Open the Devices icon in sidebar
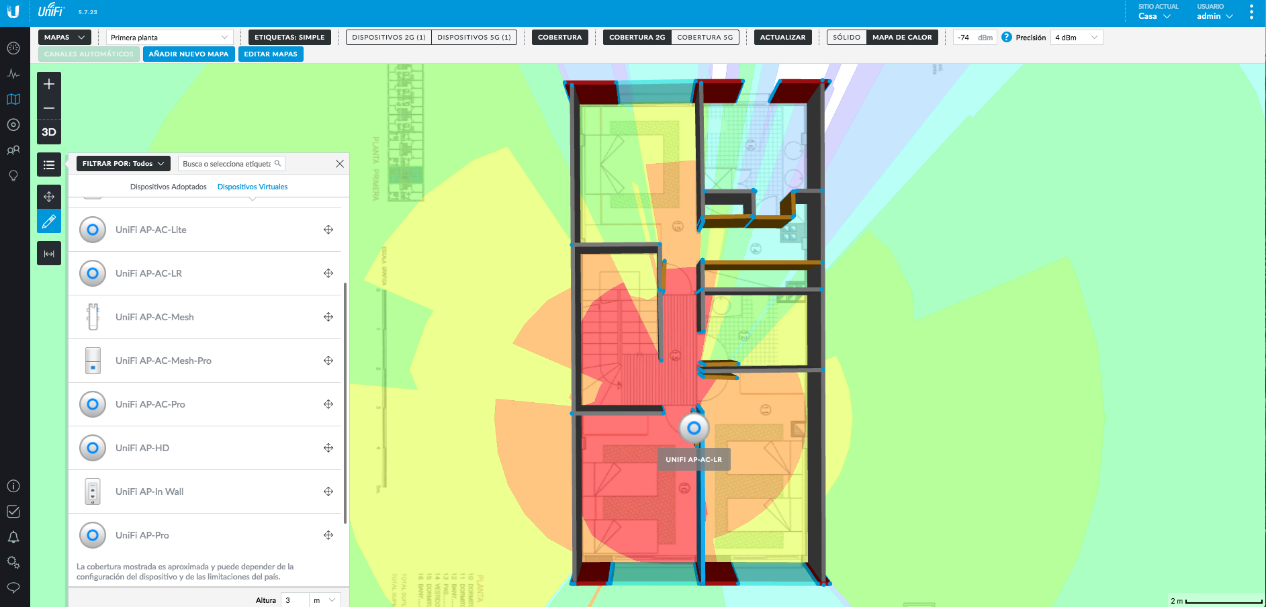 click(13, 125)
